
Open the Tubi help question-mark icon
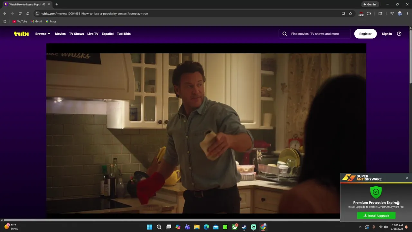point(399,34)
